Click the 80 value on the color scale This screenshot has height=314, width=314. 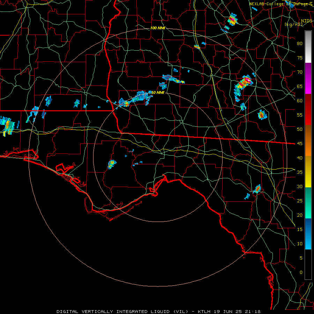click(300, 44)
